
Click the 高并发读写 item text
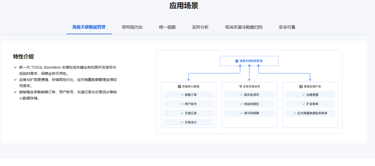[x=251, y=95]
